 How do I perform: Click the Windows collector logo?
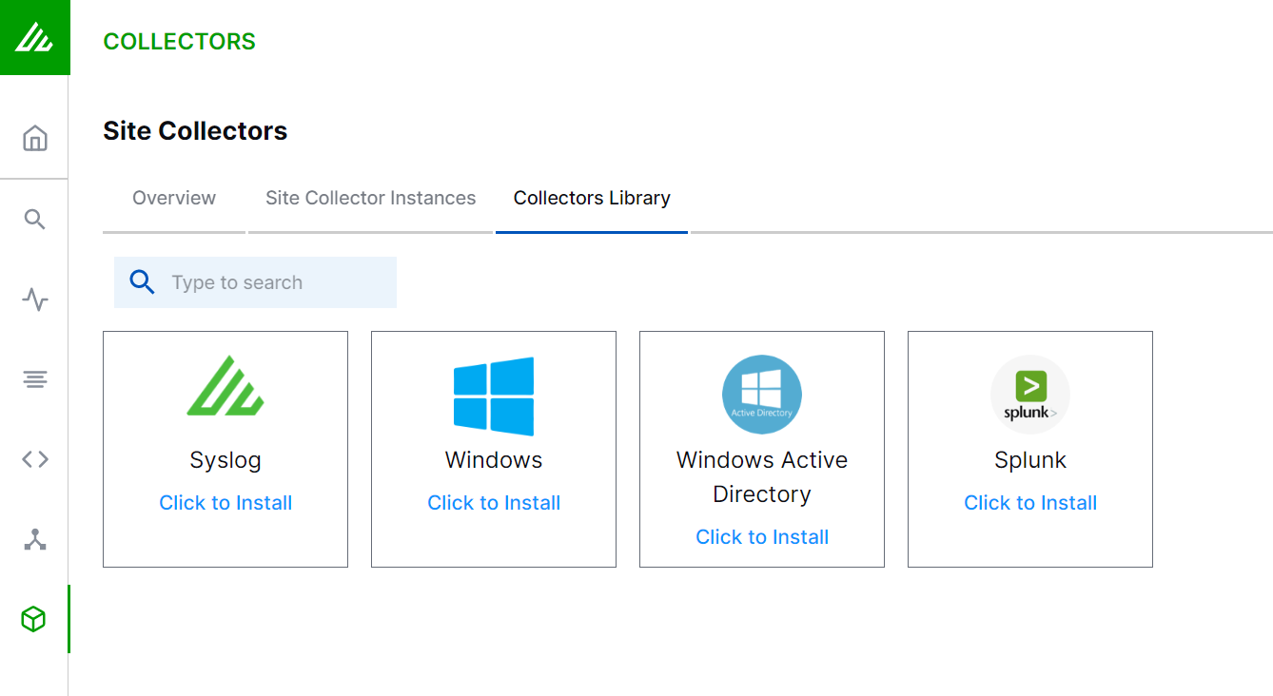point(494,396)
